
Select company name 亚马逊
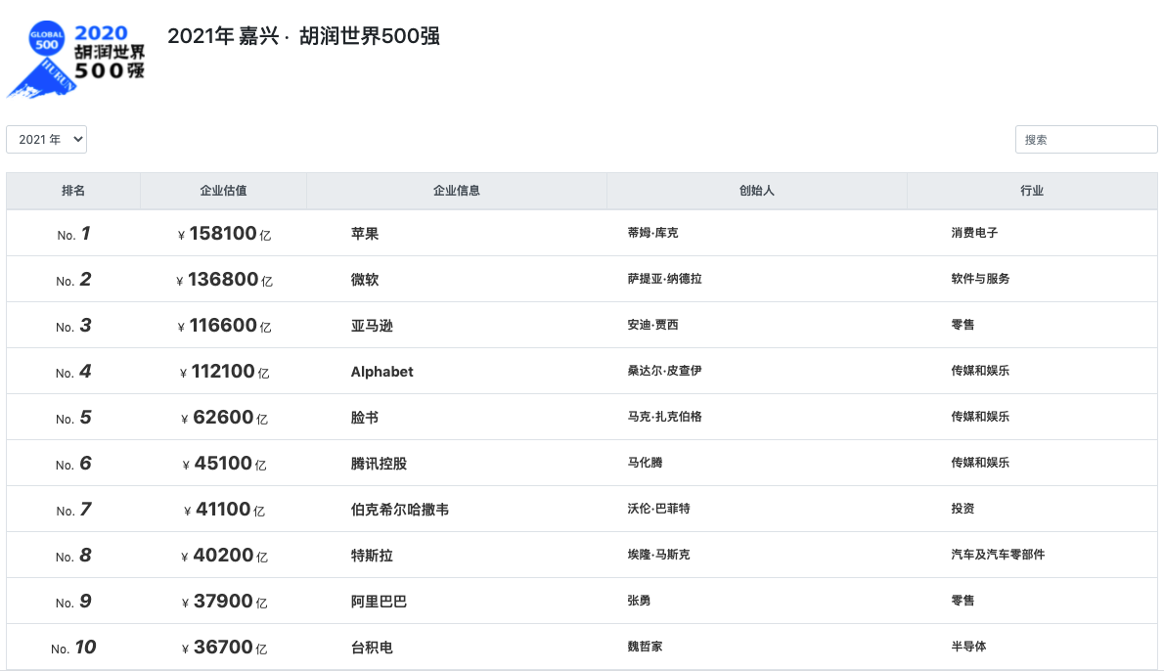[372, 326]
